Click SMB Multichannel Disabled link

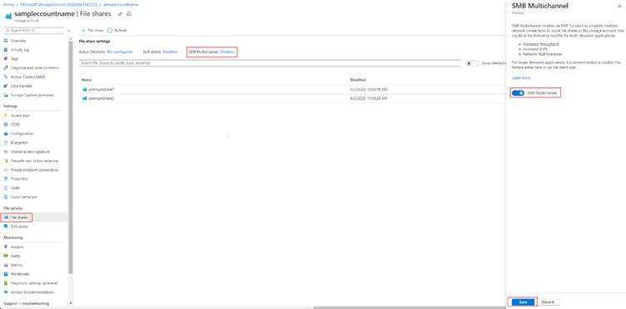[x=227, y=51]
